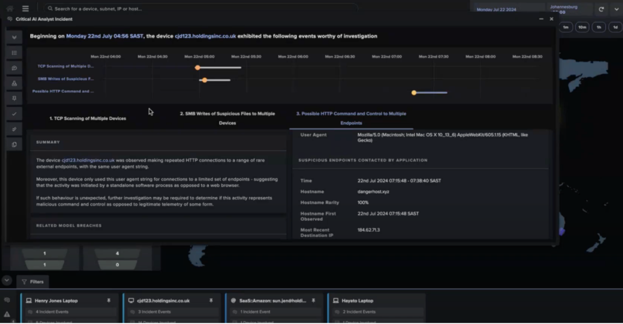
Task: Click the AI Analyst icon in bottom-left tray
Action: coord(7,300)
